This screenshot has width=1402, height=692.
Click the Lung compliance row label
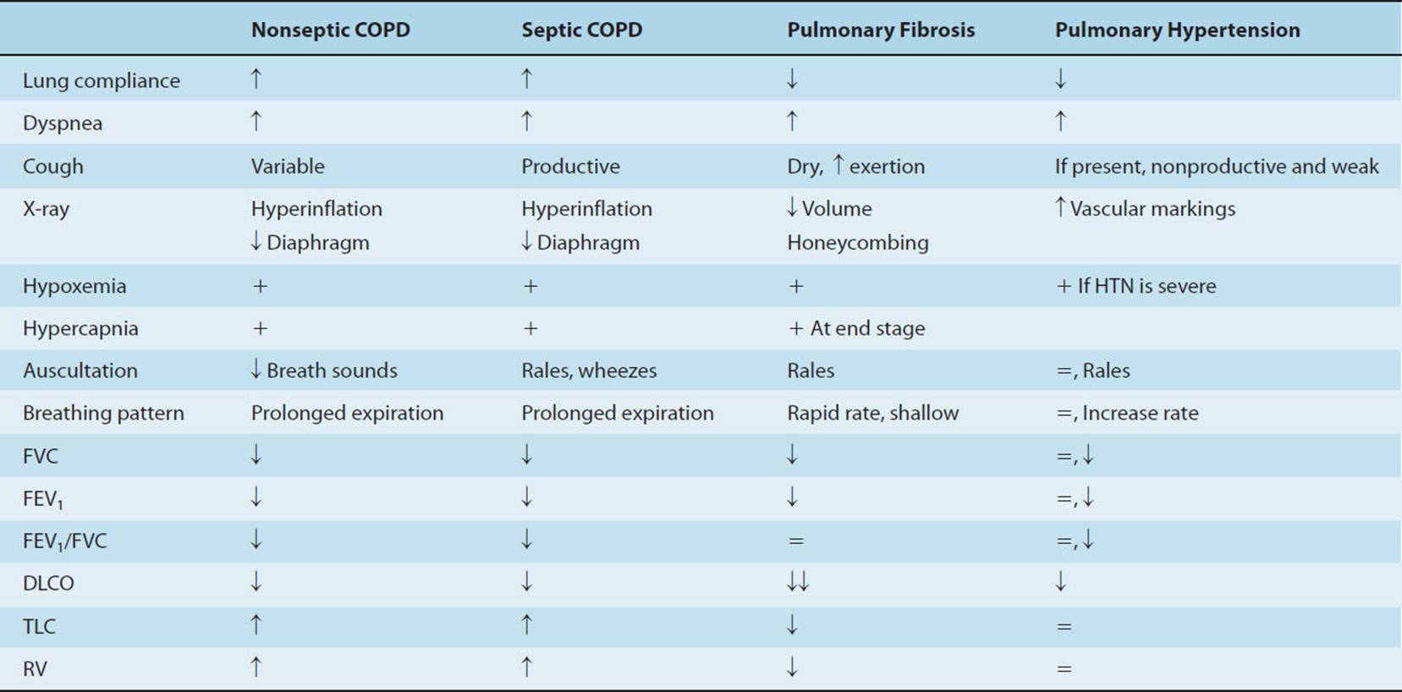click(102, 80)
